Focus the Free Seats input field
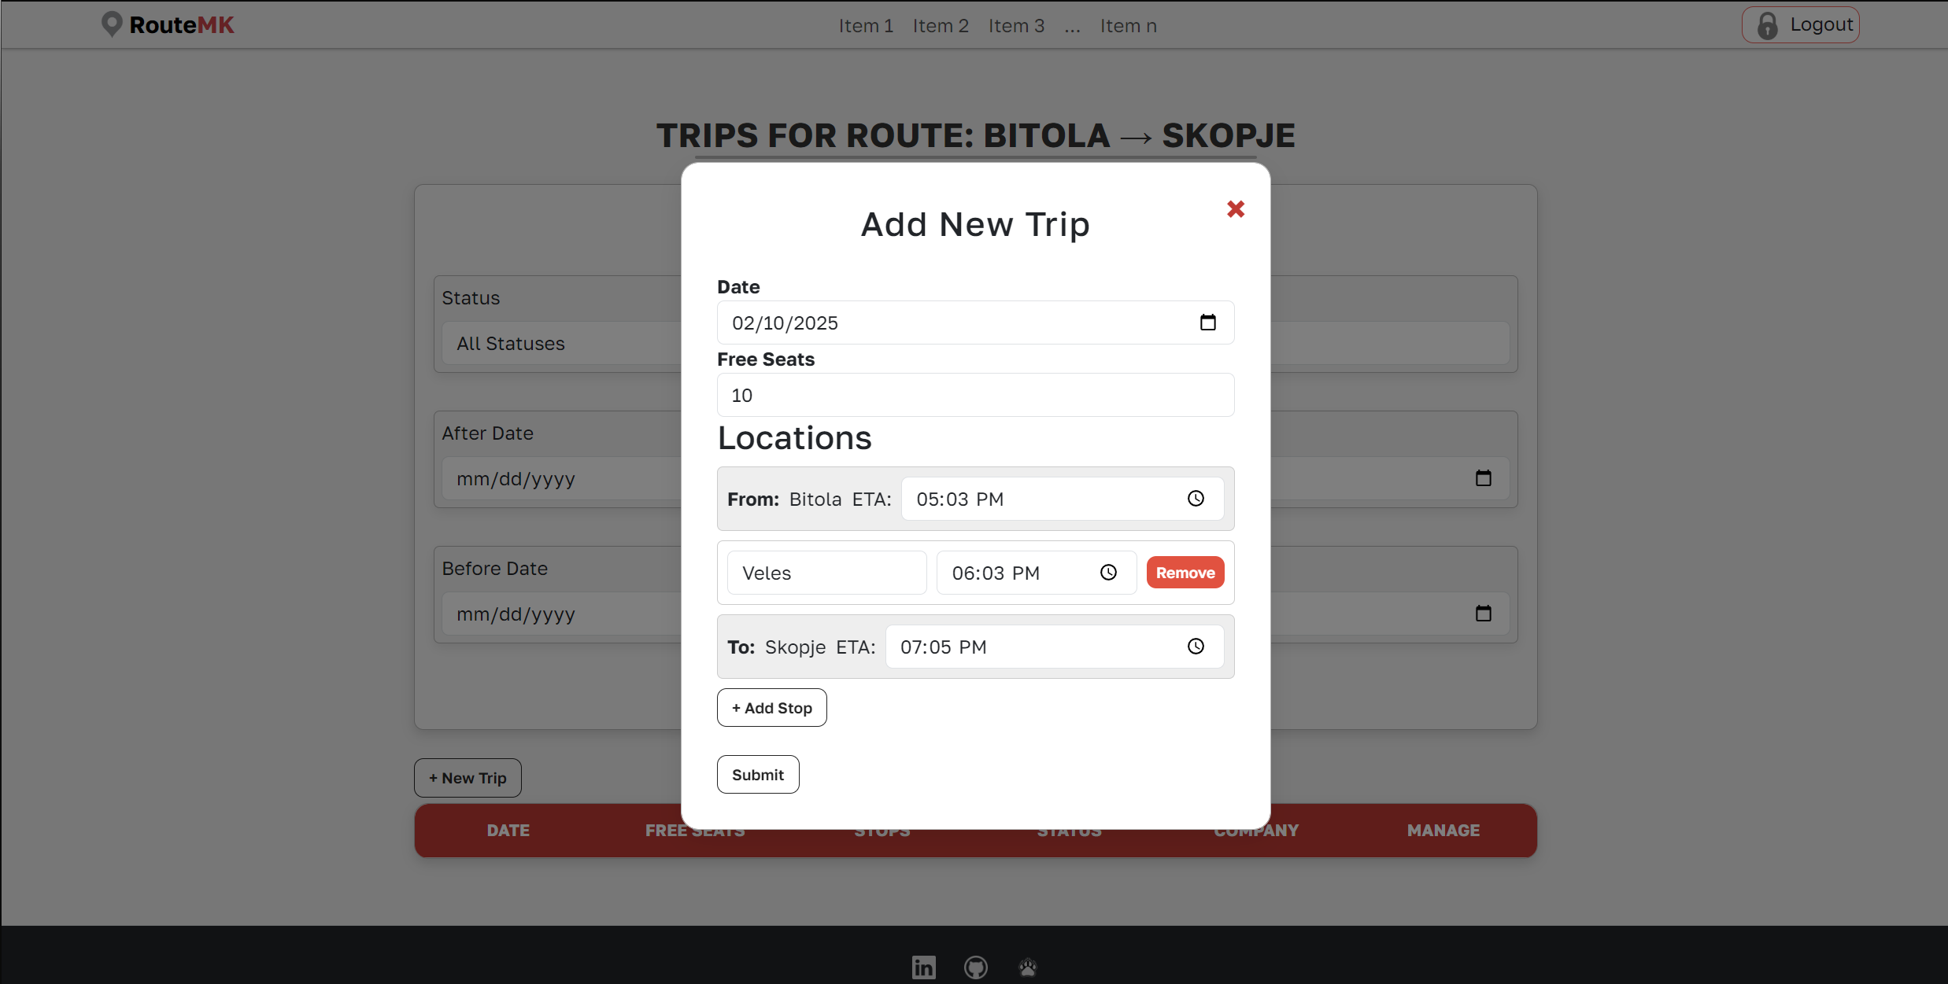 (974, 395)
